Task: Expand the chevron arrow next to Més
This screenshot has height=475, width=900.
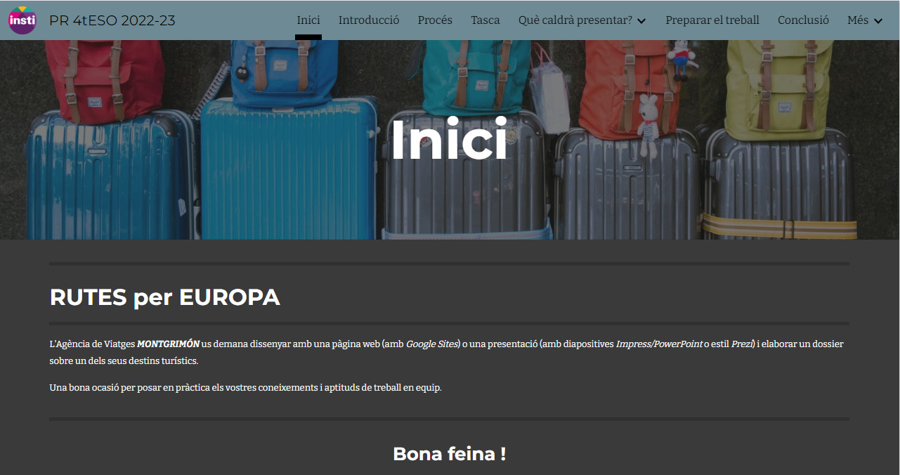Action: [x=878, y=21]
